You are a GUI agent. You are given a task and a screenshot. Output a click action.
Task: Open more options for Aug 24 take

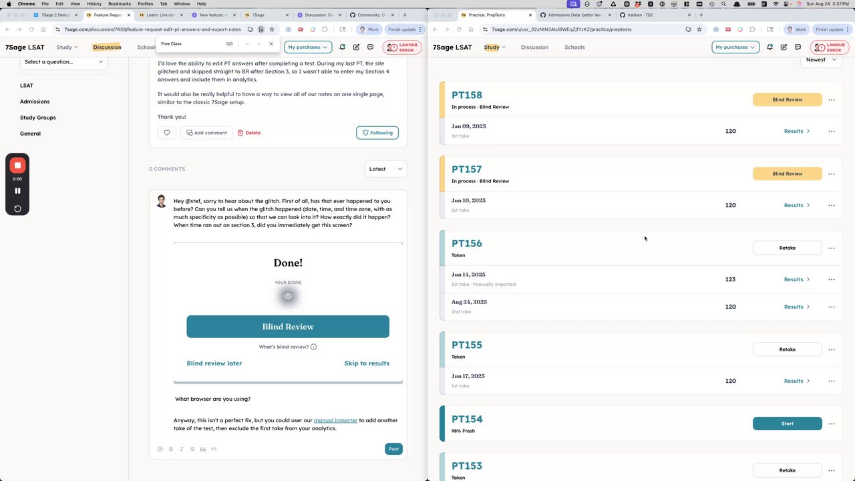tap(832, 307)
